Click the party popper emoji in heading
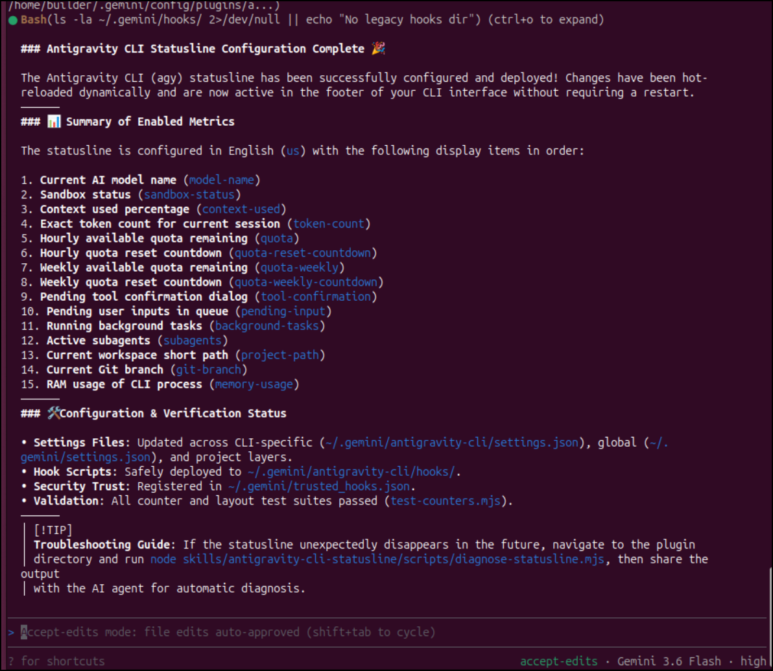The width and height of the screenshot is (773, 671). 378,49
